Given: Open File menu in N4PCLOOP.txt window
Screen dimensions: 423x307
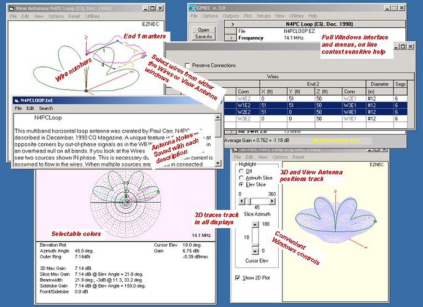Looking at the screenshot, I should point(18,108).
